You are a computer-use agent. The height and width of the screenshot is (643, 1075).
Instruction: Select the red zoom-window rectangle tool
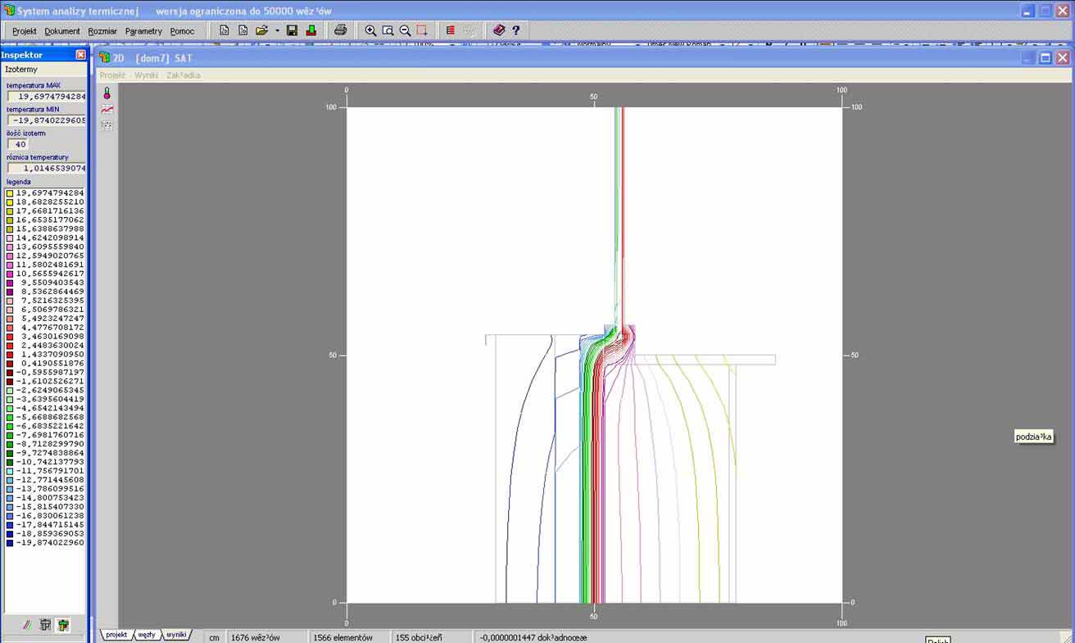click(422, 30)
